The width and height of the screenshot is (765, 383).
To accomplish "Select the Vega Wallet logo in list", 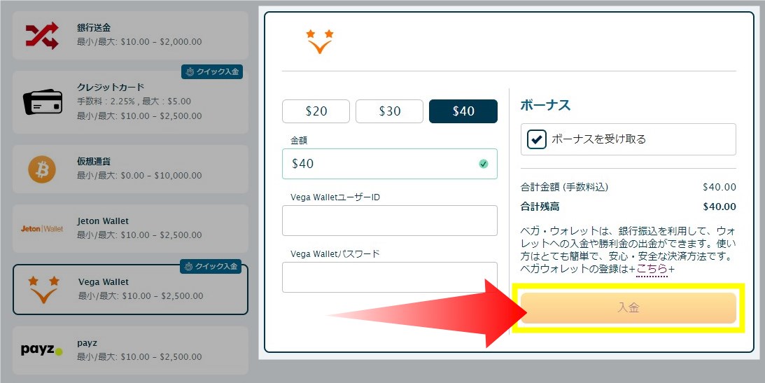I will coord(43,289).
